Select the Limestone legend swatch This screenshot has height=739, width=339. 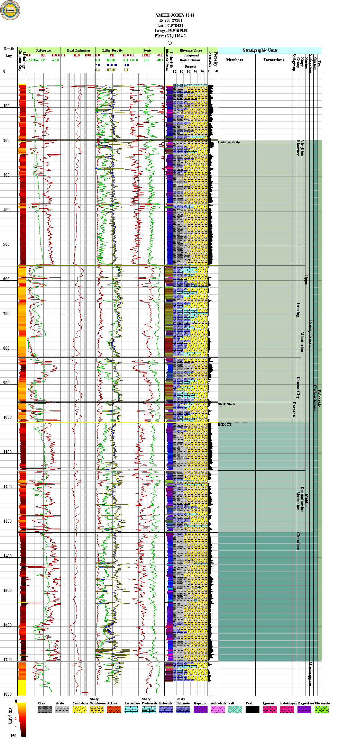pyautogui.click(x=131, y=709)
